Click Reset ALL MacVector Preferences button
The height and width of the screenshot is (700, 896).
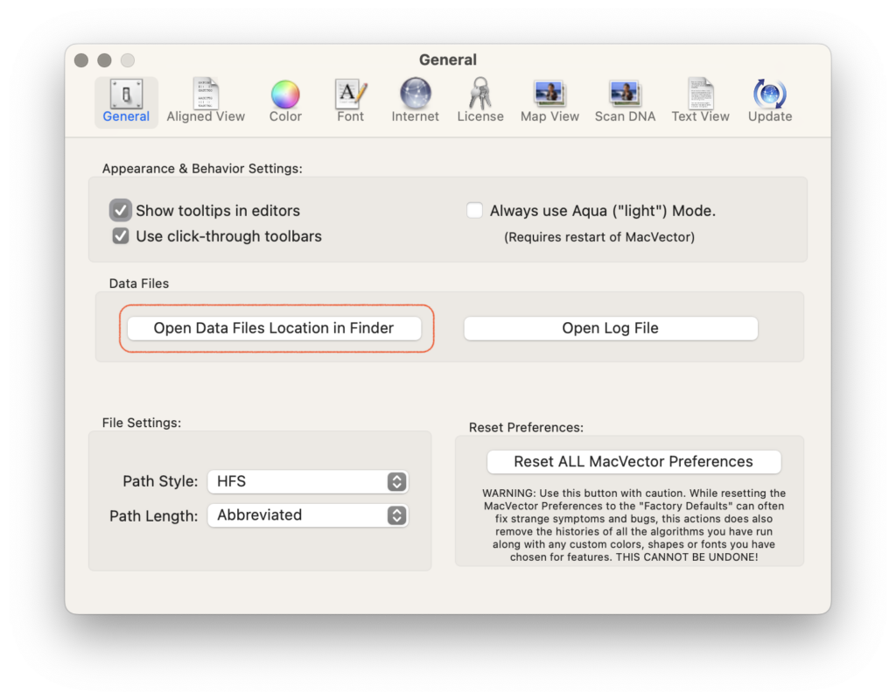pos(633,462)
